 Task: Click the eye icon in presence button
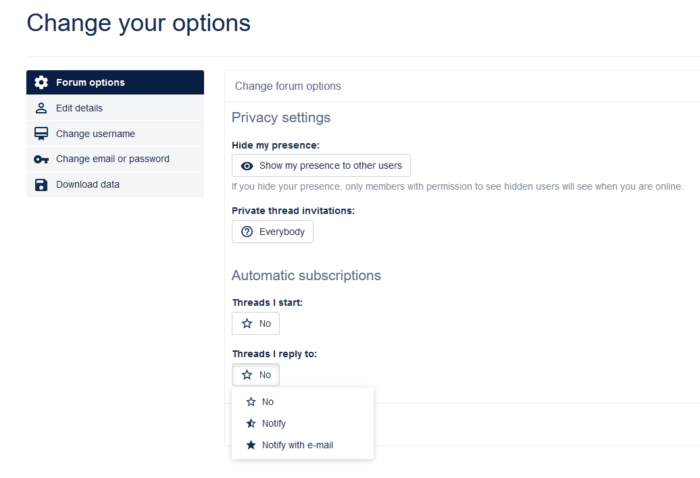[x=247, y=165]
